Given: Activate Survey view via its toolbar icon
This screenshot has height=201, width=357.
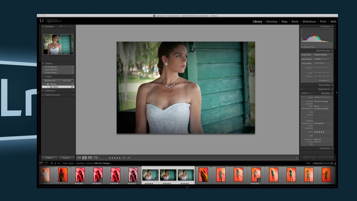Looking at the screenshot, I should coord(96,158).
